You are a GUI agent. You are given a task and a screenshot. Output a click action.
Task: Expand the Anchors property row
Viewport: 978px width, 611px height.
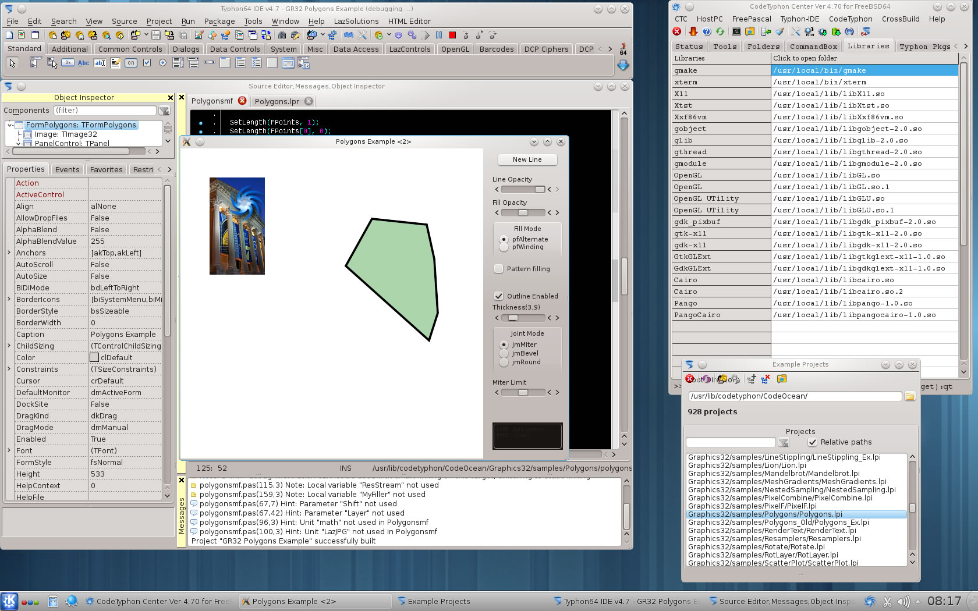tap(9, 253)
